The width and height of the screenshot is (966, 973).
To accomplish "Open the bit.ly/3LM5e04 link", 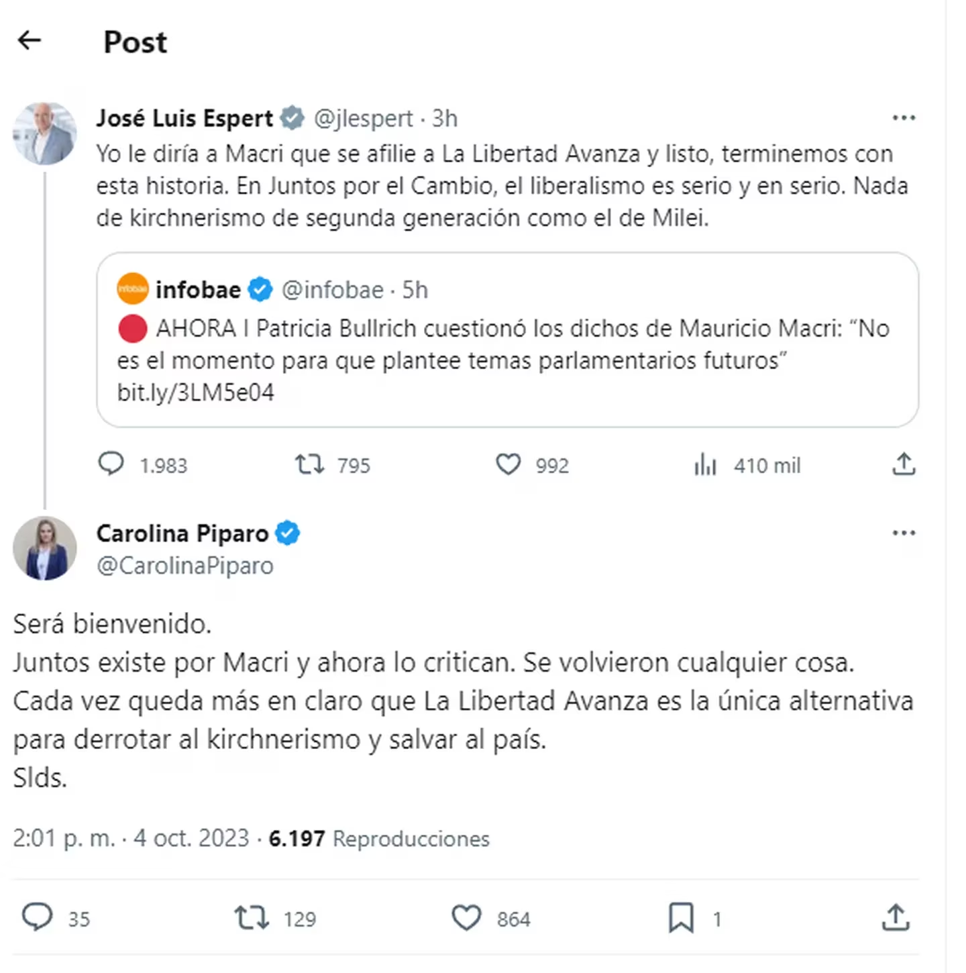I will pos(196,393).
